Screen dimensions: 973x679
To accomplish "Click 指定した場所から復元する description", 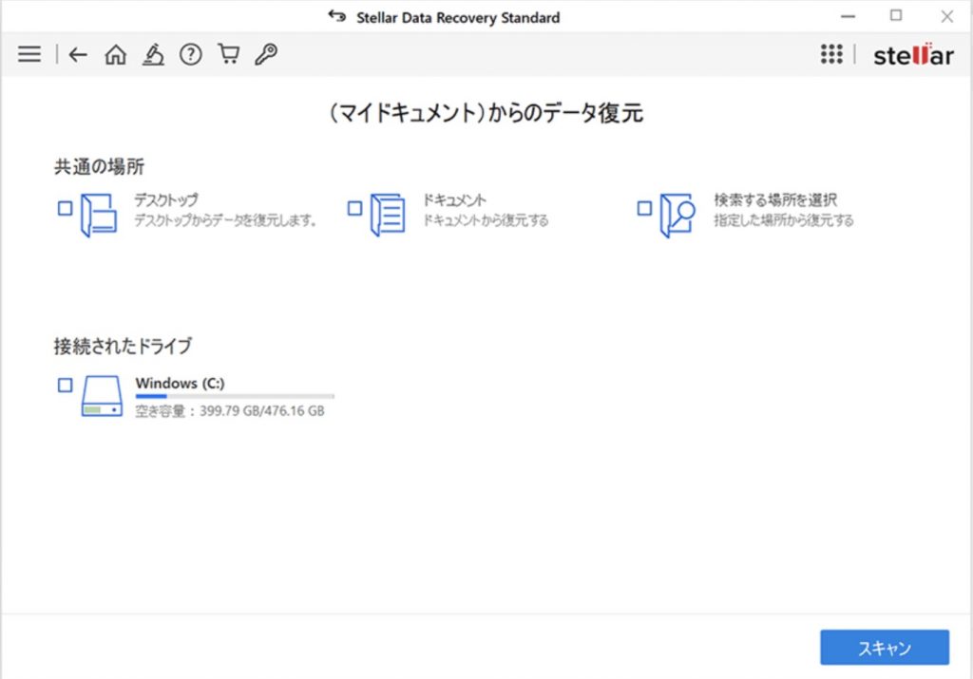I will pos(783,220).
